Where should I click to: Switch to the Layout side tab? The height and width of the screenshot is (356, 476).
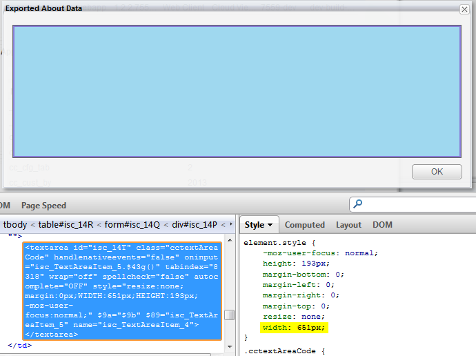348,225
